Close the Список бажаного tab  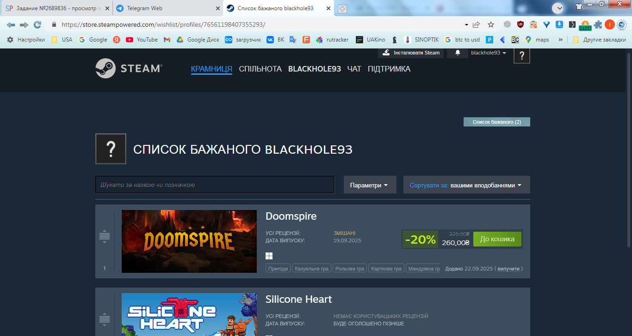(328, 8)
